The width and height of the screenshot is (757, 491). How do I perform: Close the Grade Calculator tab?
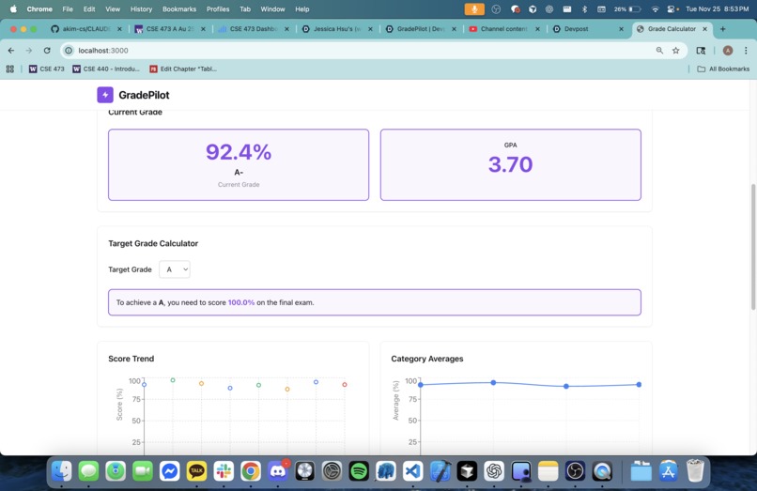[704, 29]
